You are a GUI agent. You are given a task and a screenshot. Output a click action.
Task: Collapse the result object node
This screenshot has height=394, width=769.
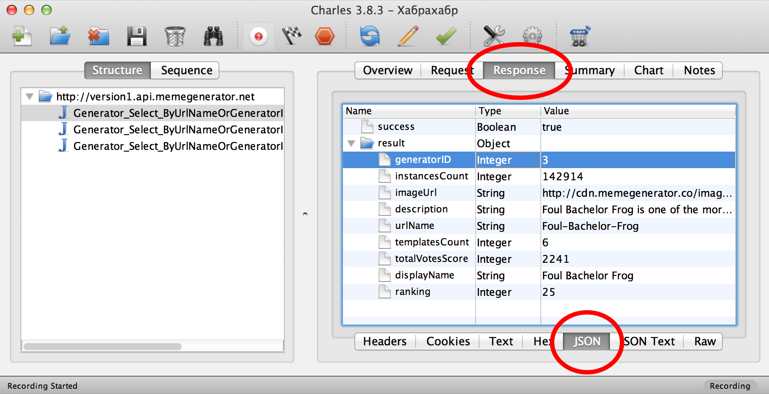pyautogui.click(x=352, y=143)
